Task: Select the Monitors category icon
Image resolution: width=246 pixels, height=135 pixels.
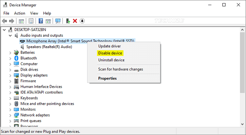Action: [16, 109]
